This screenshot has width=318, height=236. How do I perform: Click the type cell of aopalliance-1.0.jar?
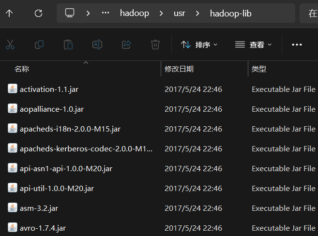284,109
